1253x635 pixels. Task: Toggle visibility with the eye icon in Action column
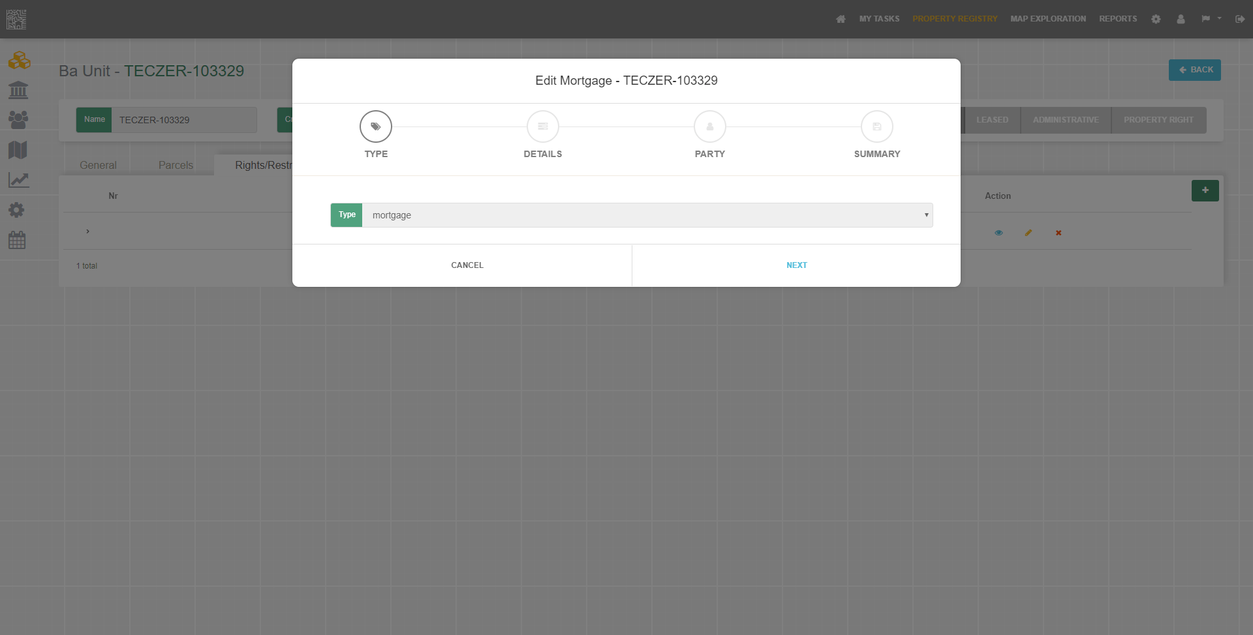999,233
